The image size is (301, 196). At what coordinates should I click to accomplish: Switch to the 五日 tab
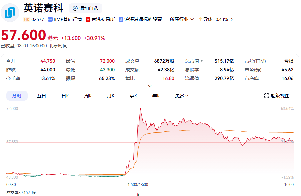(x=41, y=96)
